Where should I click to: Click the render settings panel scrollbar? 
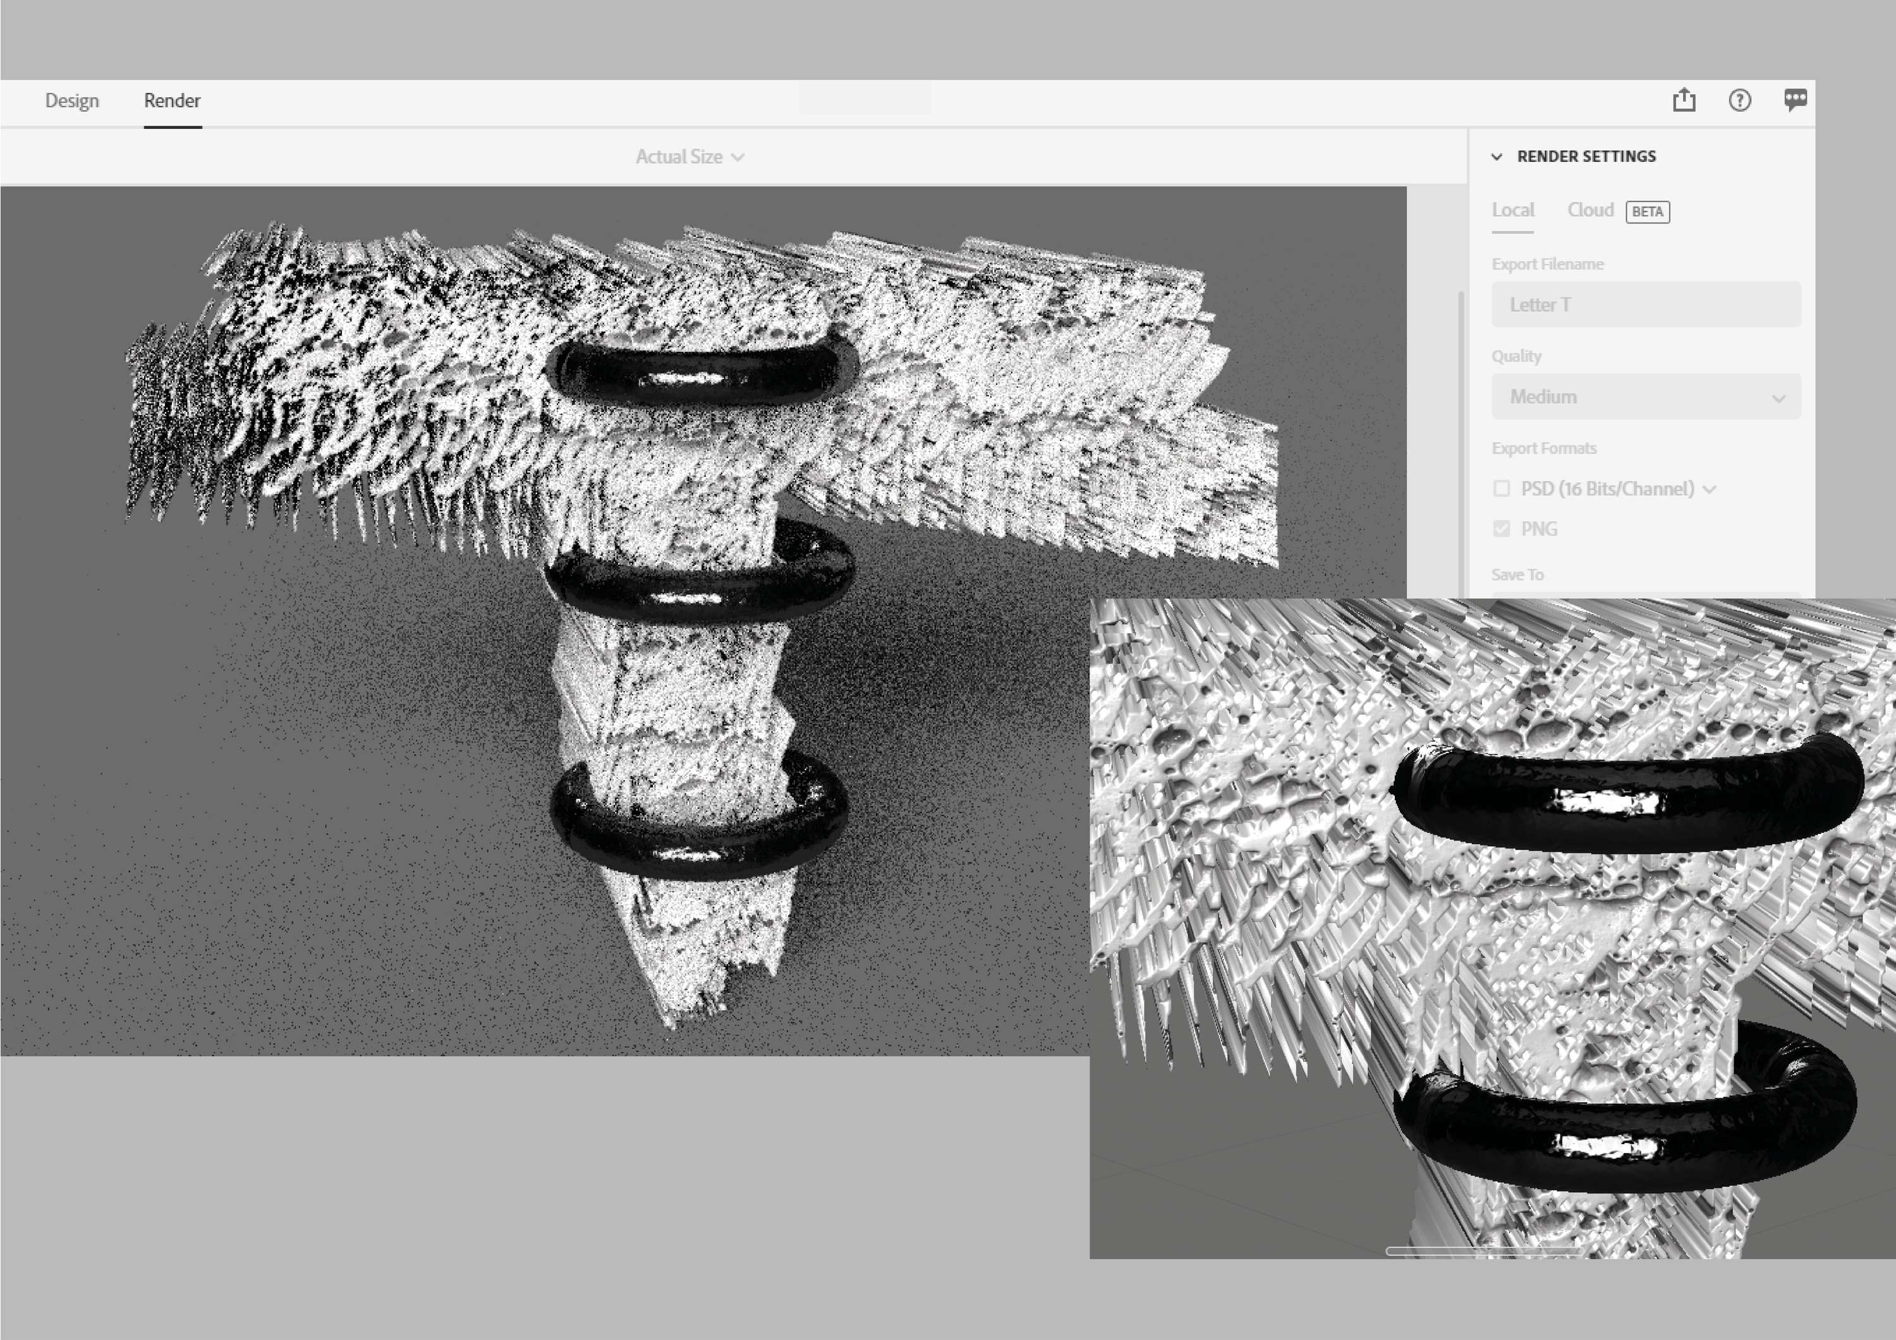1461,444
